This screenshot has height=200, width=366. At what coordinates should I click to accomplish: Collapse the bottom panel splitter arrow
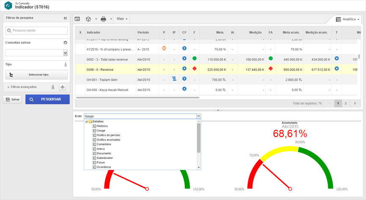pyautogui.click(x=218, y=110)
